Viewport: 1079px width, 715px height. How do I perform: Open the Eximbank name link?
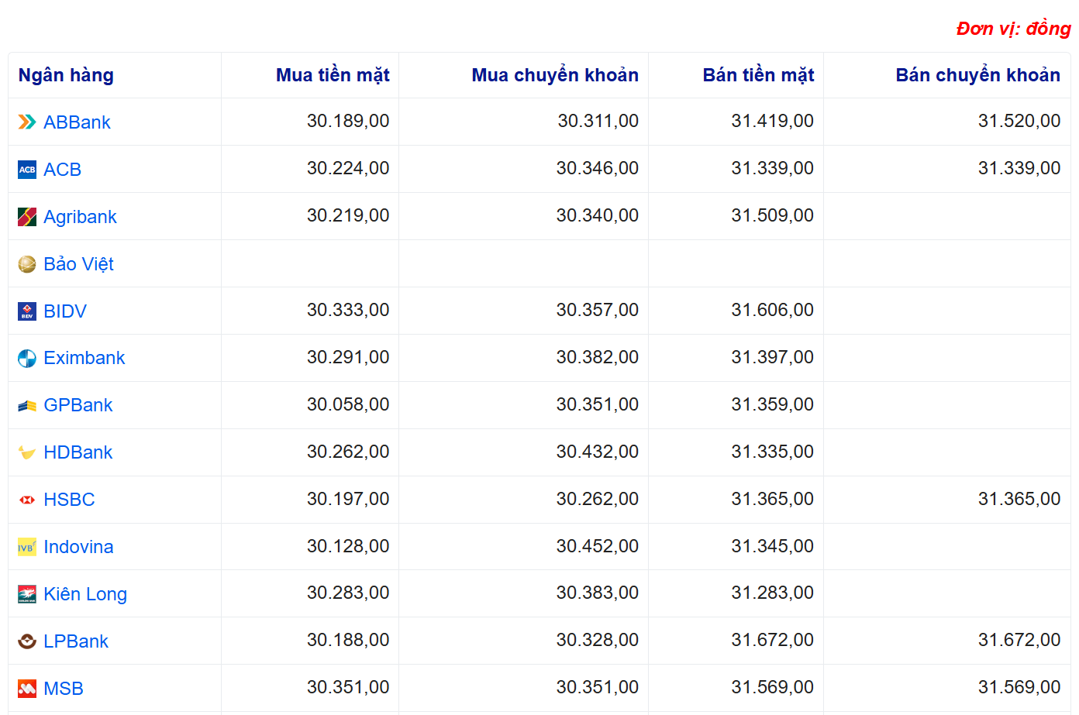coord(84,358)
